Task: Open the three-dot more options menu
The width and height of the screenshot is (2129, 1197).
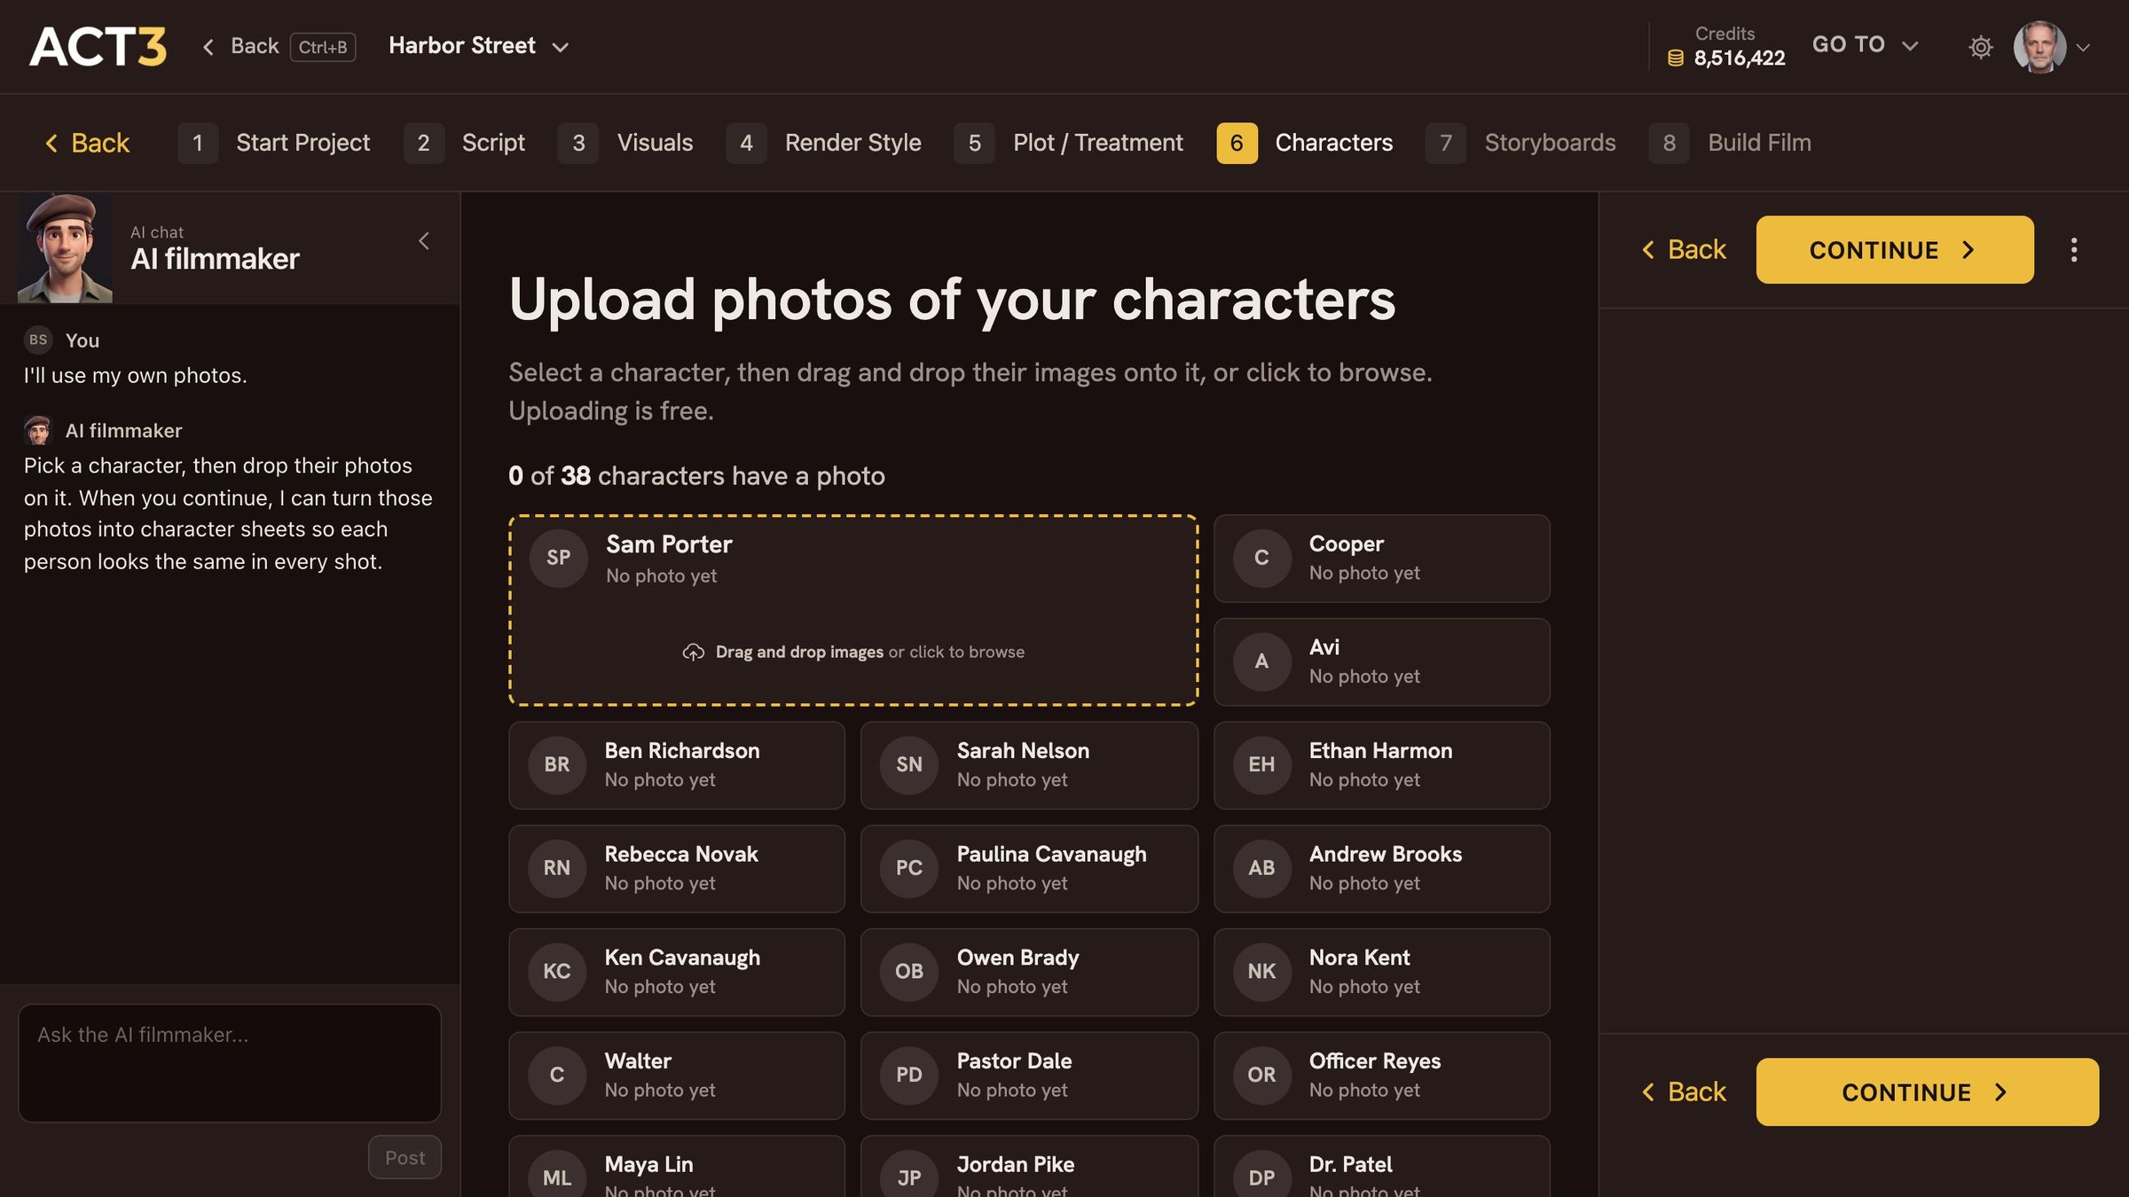Action: click(2074, 250)
